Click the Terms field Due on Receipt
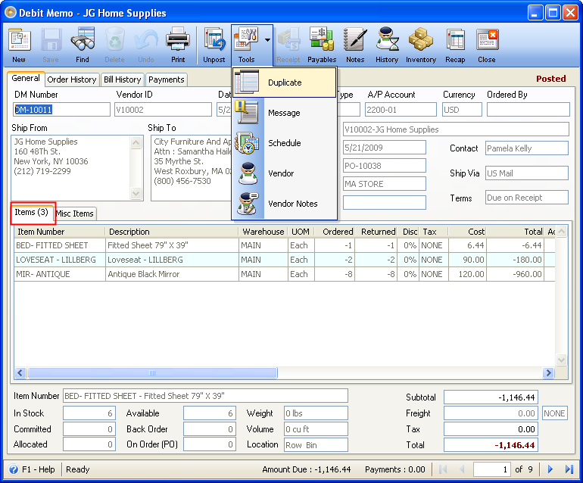 point(526,198)
